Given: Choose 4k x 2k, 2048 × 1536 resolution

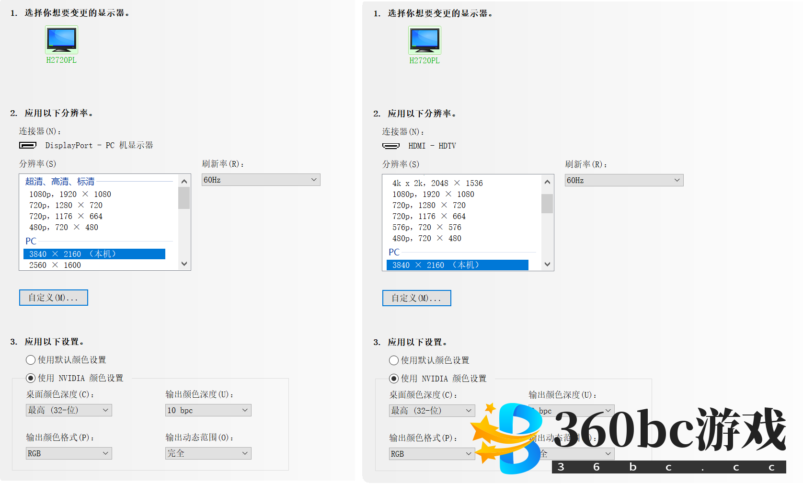Looking at the screenshot, I should [x=437, y=183].
